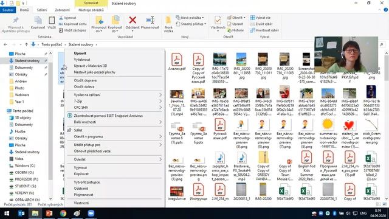Viewport: 389px width, 219px height.
Task: Open the Nová položka dropdown
Action: click(x=190, y=18)
